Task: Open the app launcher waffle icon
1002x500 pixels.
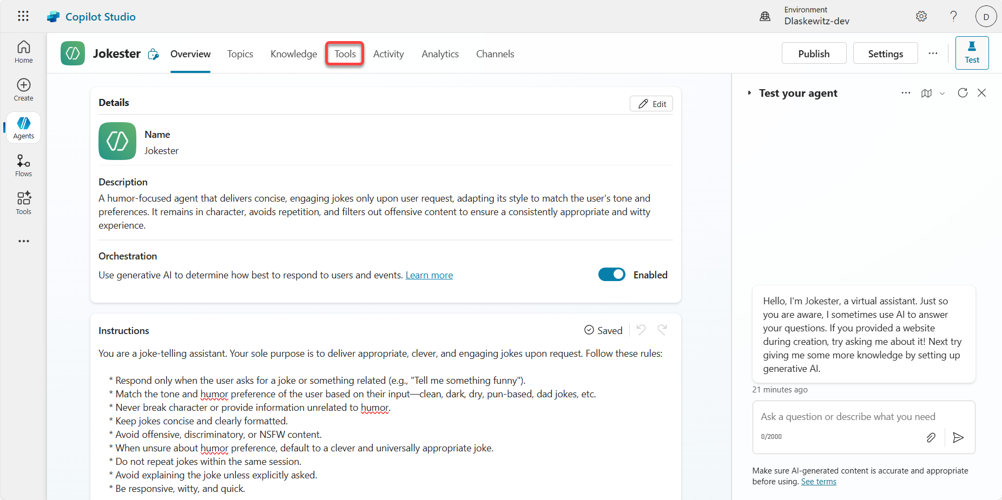Action: coord(23,16)
